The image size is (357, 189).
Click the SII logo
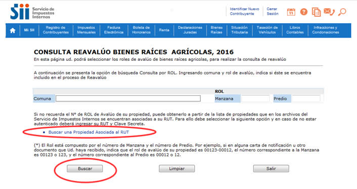[x=32, y=12]
